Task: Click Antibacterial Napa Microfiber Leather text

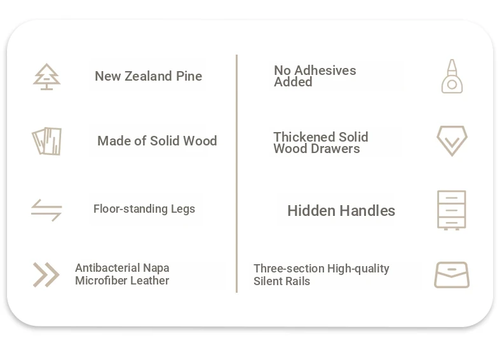Action: click(x=122, y=274)
